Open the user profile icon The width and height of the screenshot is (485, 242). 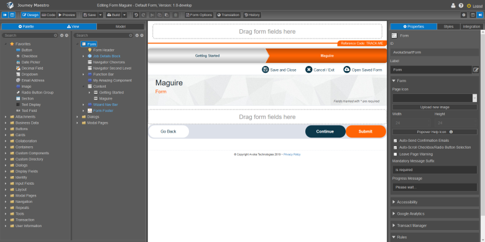point(453,6)
